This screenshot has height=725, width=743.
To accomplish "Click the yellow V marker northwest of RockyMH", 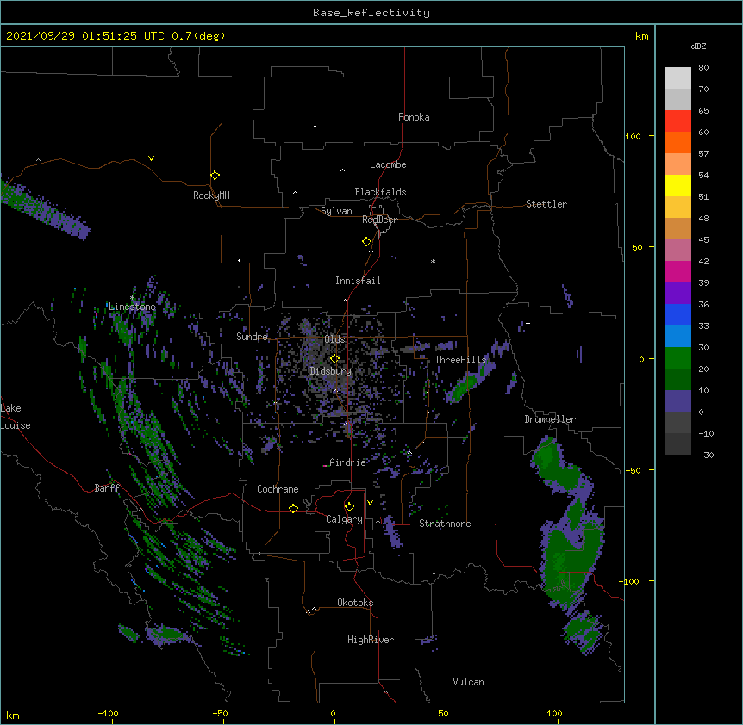I will click(x=151, y=158).
